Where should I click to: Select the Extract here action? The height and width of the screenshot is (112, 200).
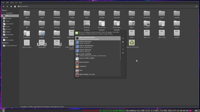point(98,63)
